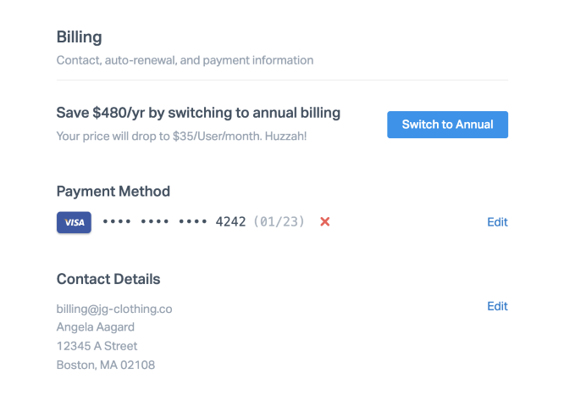Click the card's last four digits 4242
This screenshot has height=407, width=586.
click(230, 222)
